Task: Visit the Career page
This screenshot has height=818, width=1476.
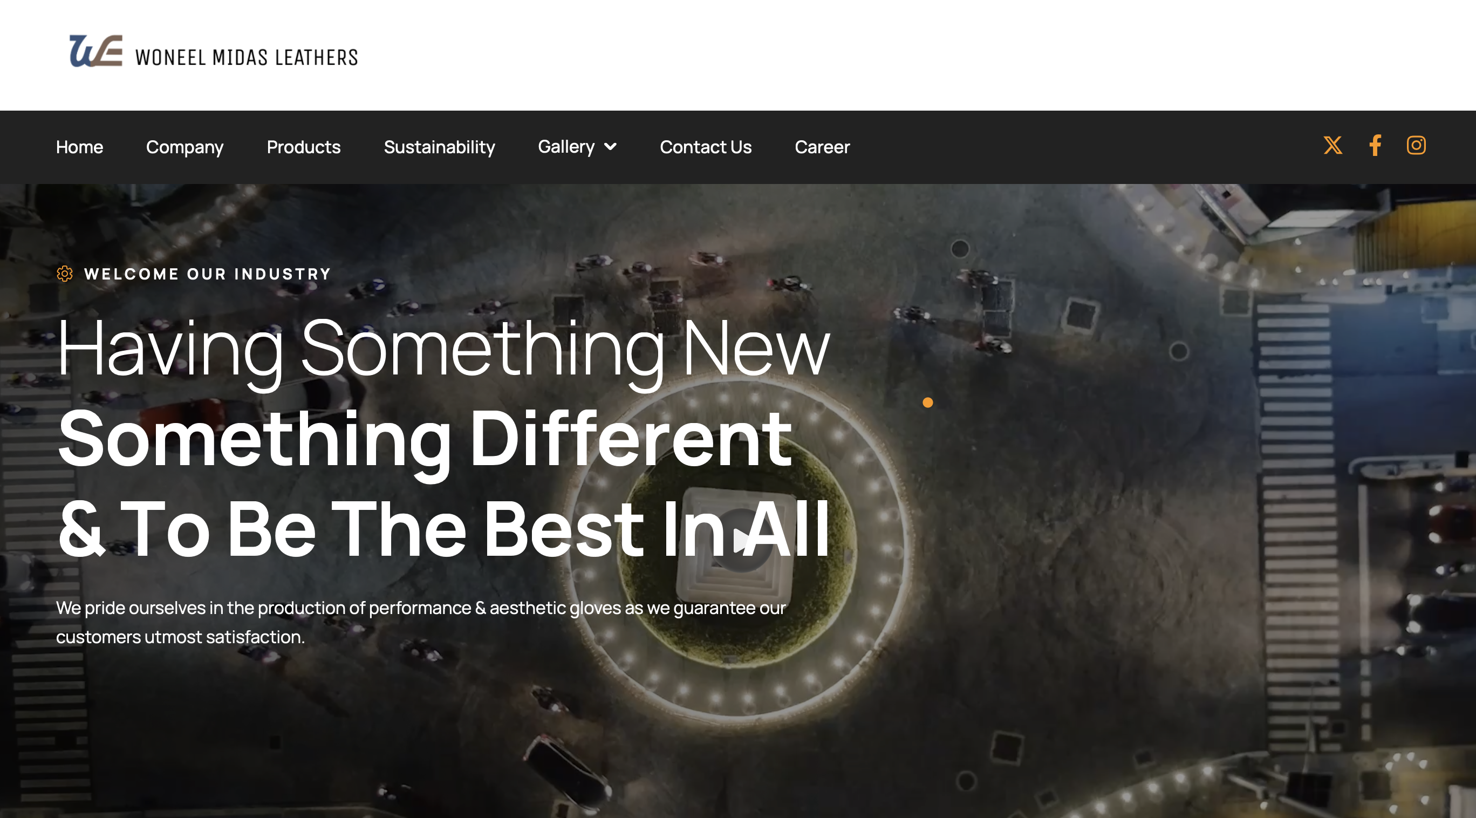Action: (x=822, y=147)
